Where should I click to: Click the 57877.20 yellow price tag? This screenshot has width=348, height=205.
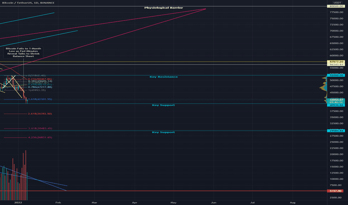pos(336,61)
